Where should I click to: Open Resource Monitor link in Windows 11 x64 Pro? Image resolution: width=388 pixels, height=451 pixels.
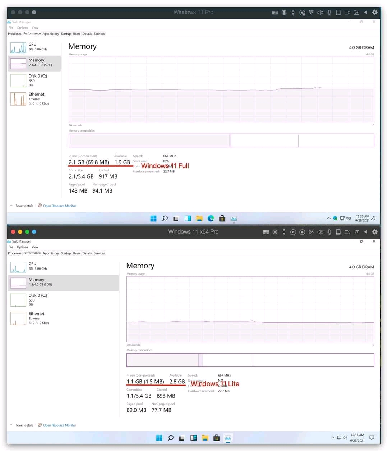tap(60, 425)
